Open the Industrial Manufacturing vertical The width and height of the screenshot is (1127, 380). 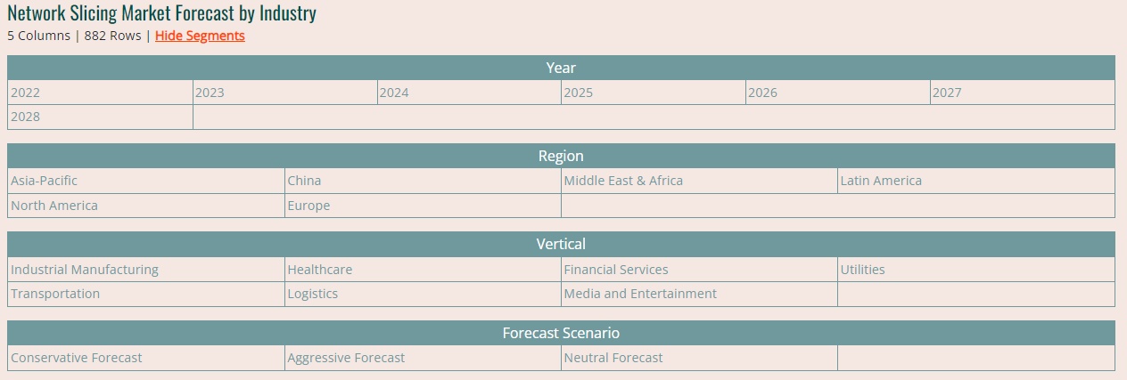coord(85,270)
